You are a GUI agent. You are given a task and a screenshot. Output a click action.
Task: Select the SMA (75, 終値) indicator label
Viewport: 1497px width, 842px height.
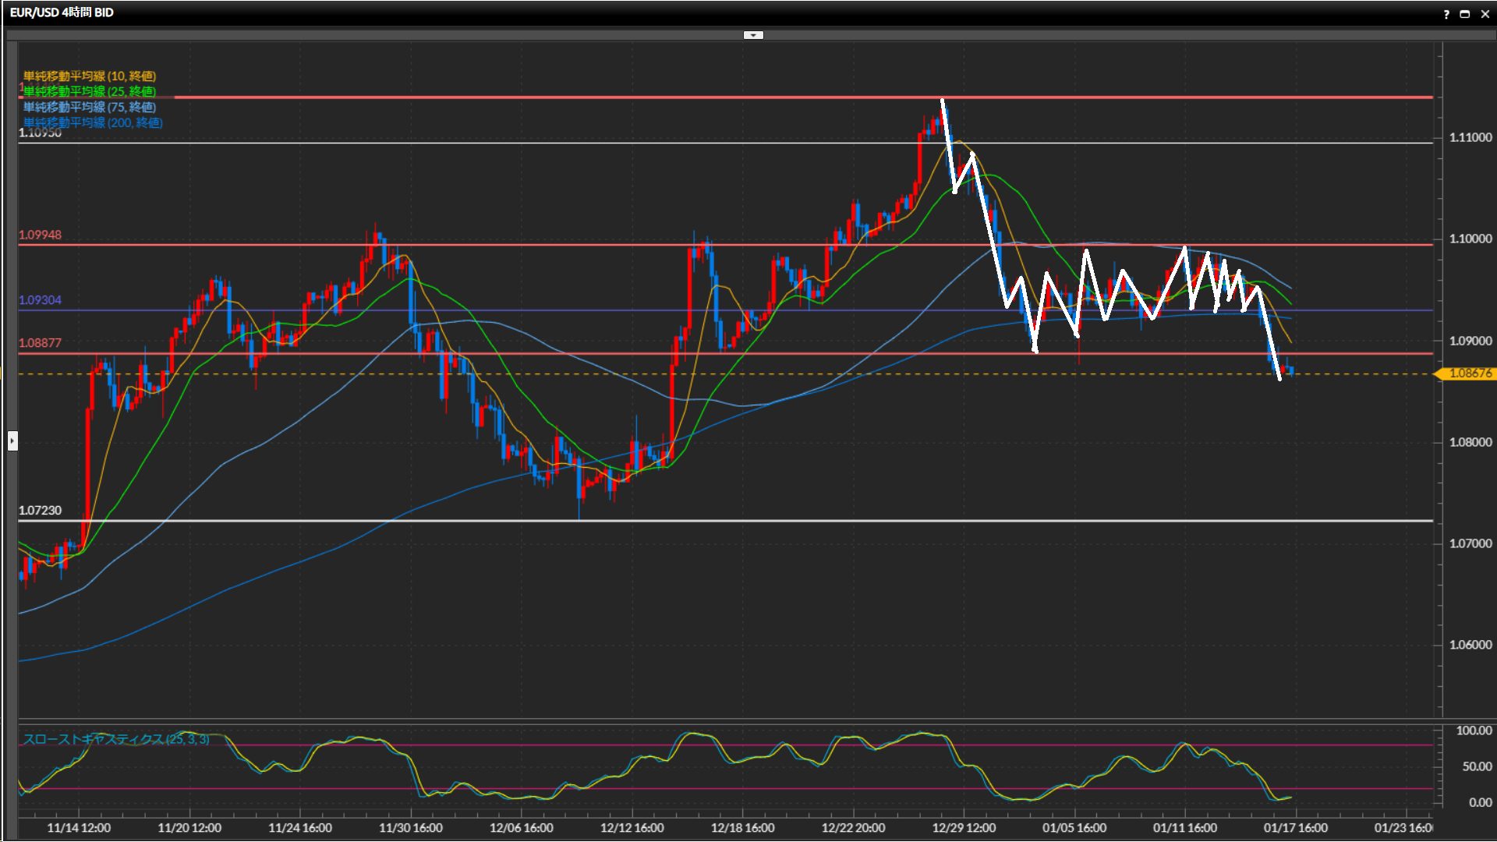coord(90,107)
